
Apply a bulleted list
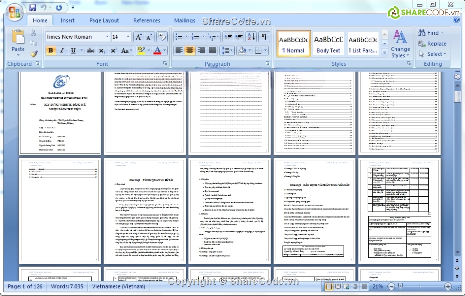click(x=179, y=37)
